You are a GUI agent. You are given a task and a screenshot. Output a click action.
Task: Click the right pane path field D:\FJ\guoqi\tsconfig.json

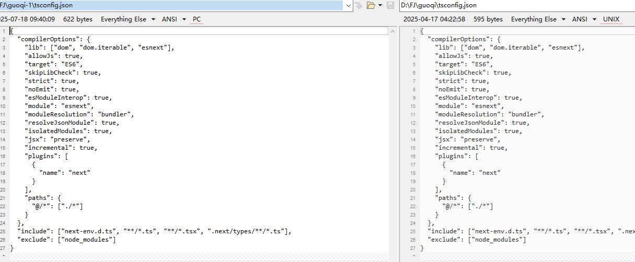(517, 5)
